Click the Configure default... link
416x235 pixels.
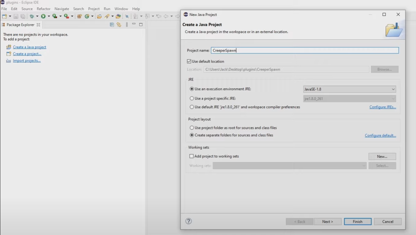[x=380, y=135]
